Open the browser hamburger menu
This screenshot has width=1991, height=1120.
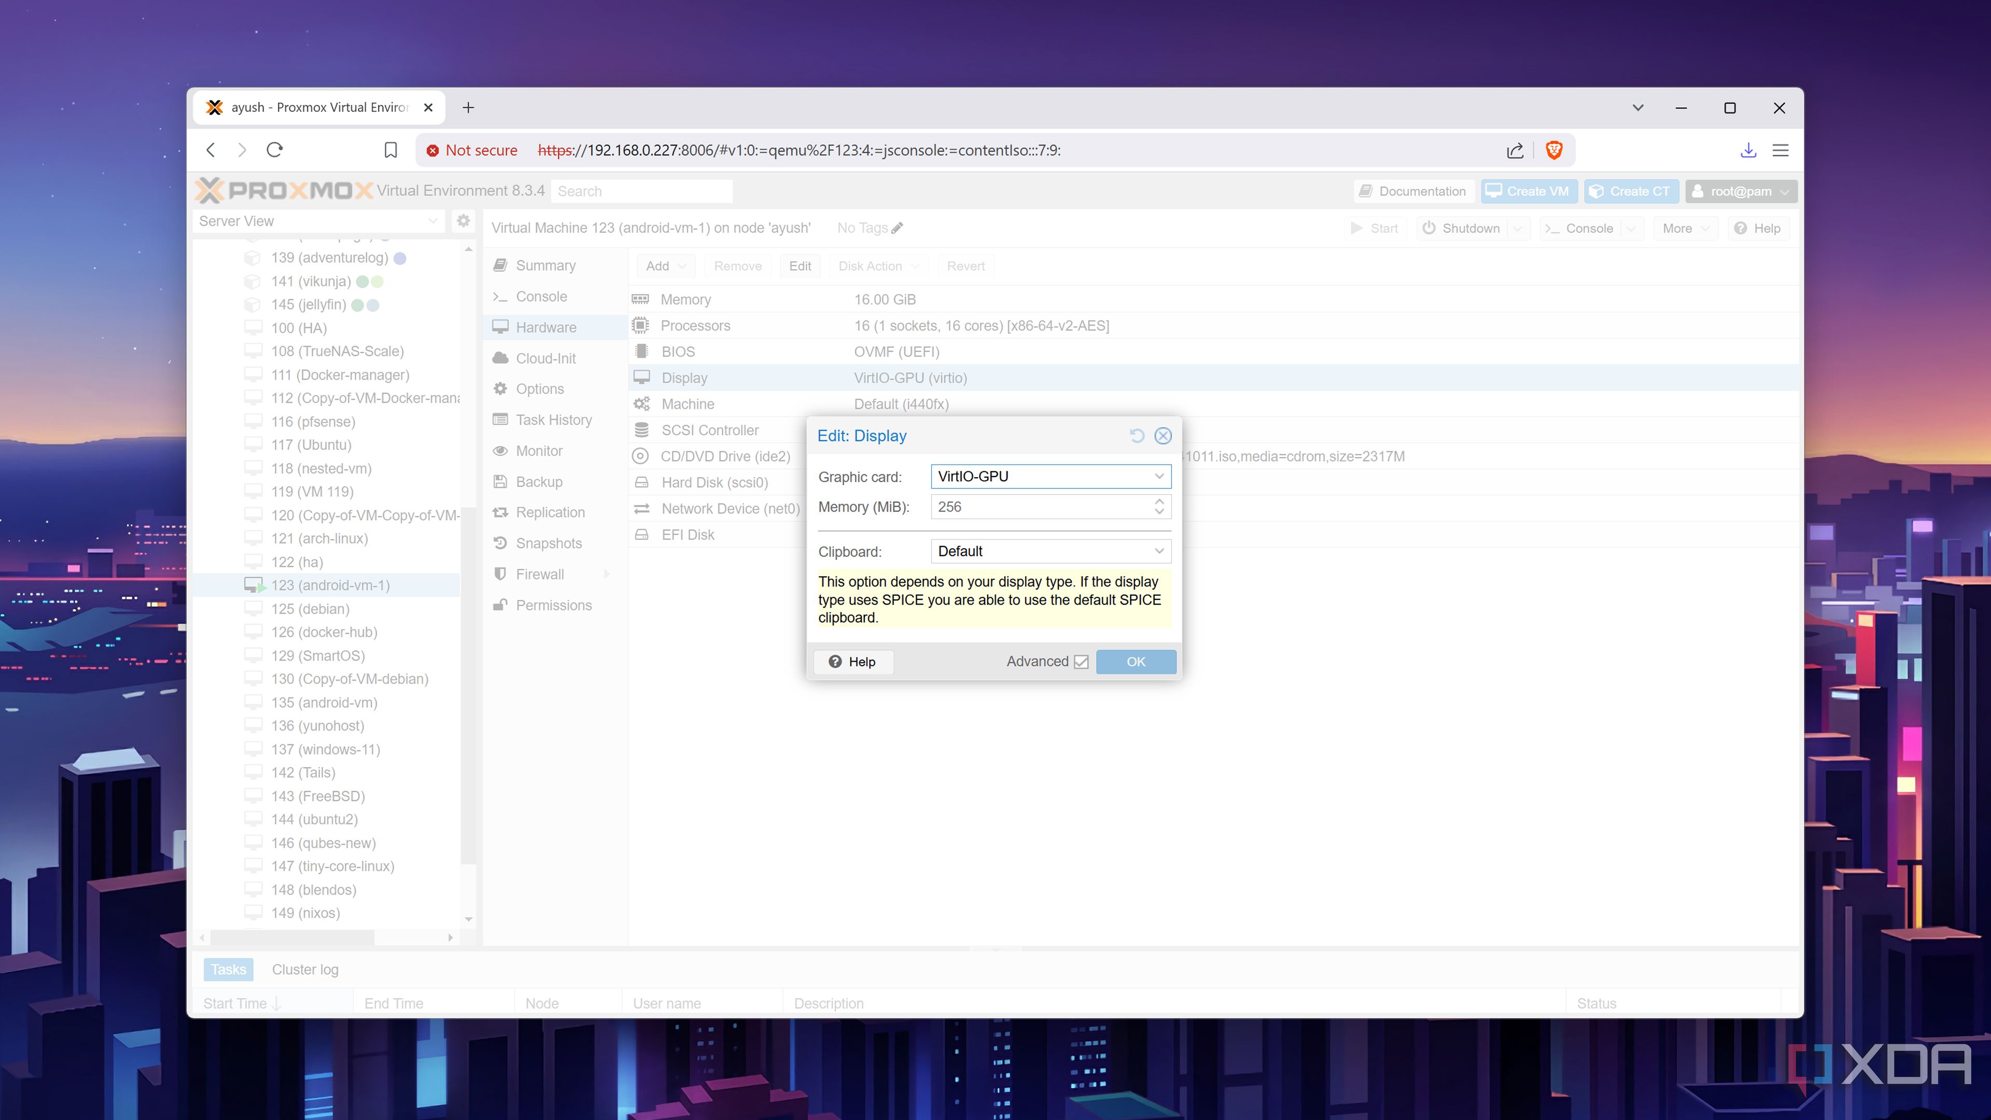[1781, 150]
